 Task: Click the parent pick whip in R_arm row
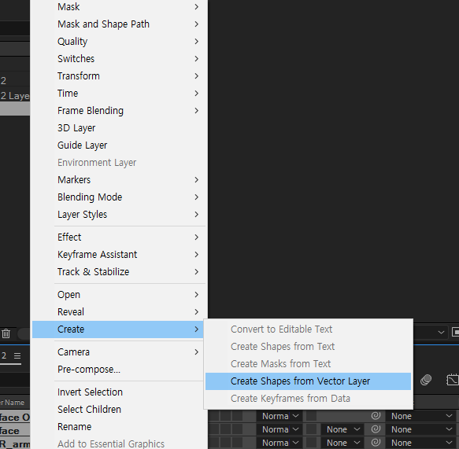(376, 443)
